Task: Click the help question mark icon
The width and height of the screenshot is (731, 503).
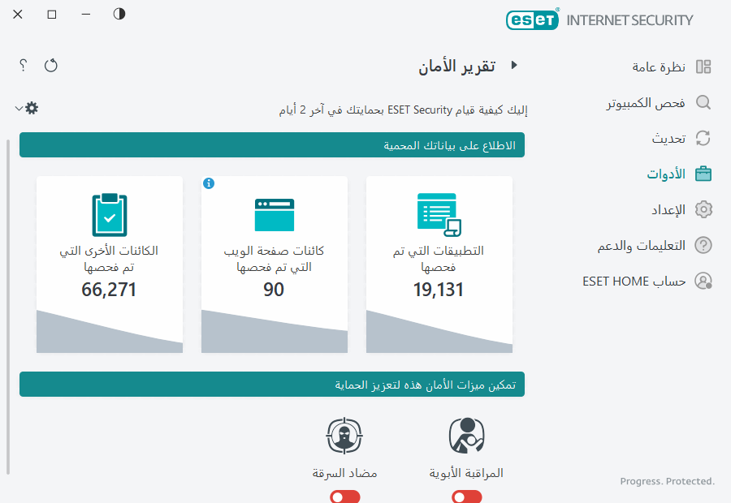Action: click(22, 66)
